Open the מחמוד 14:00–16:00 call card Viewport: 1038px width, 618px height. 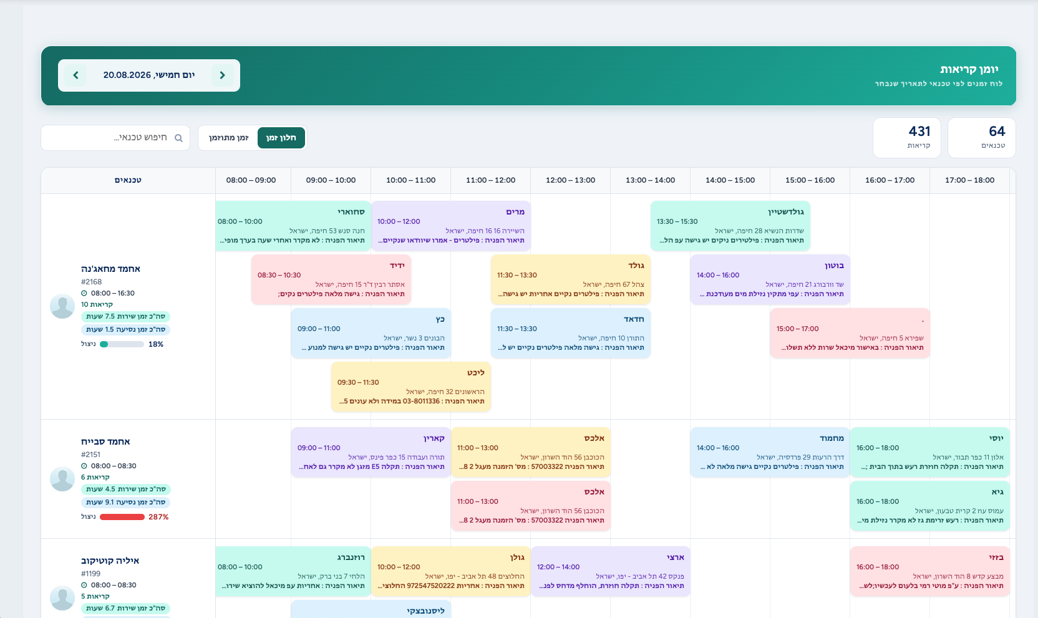[x=770, y=452]
